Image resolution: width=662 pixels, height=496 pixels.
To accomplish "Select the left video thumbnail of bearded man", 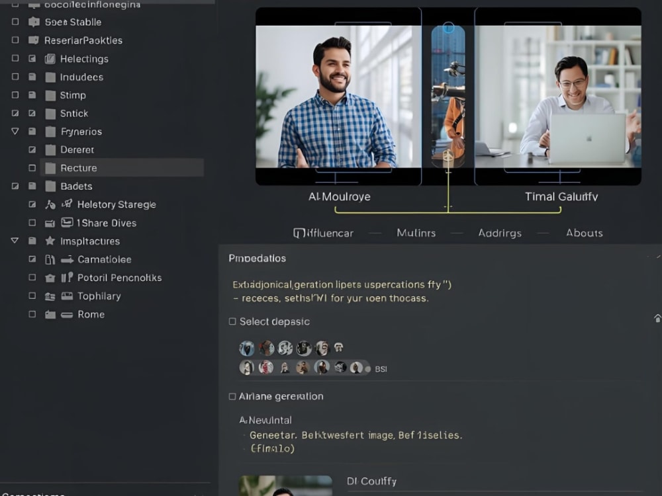I will [x=338, y=97].
